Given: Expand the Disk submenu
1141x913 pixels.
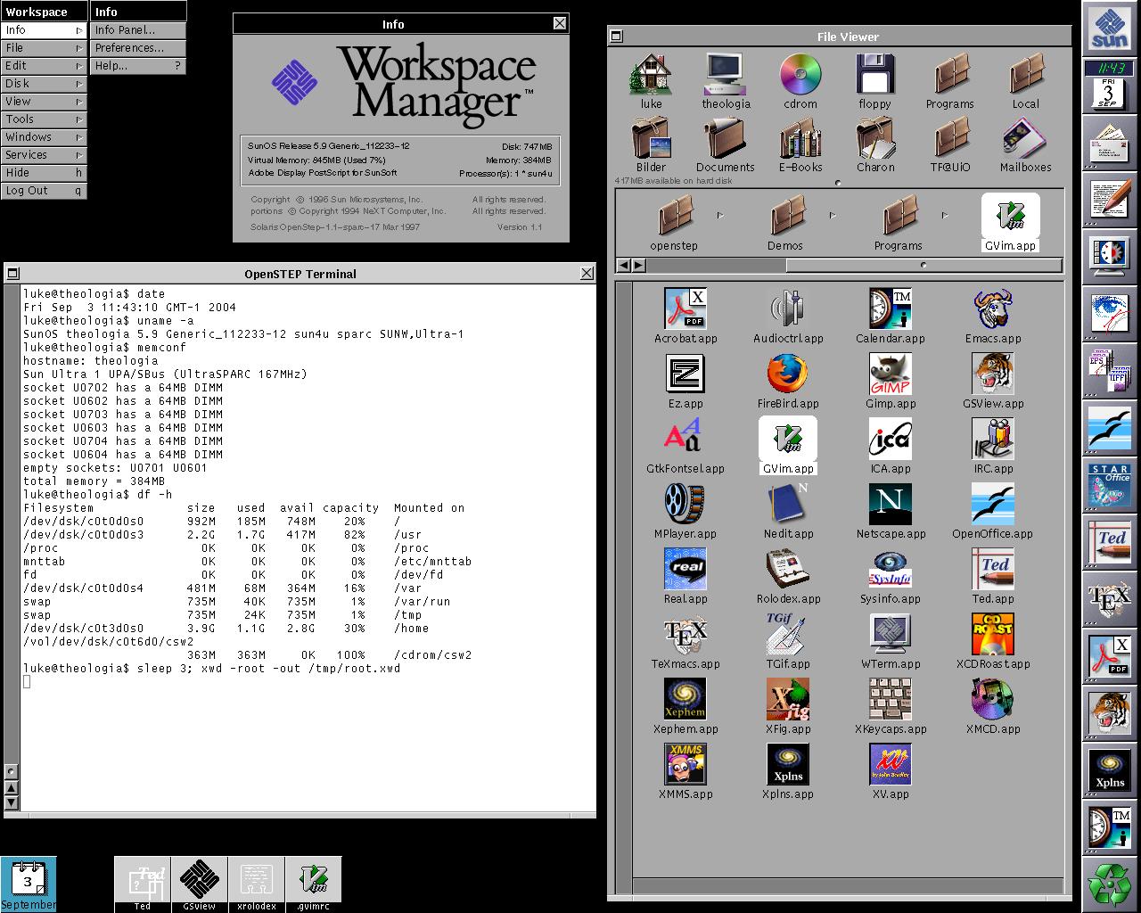Looking at the screenshot, I should pyautogui.click(x=44, y=84).
